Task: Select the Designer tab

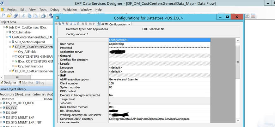Action: pos(9,82)
